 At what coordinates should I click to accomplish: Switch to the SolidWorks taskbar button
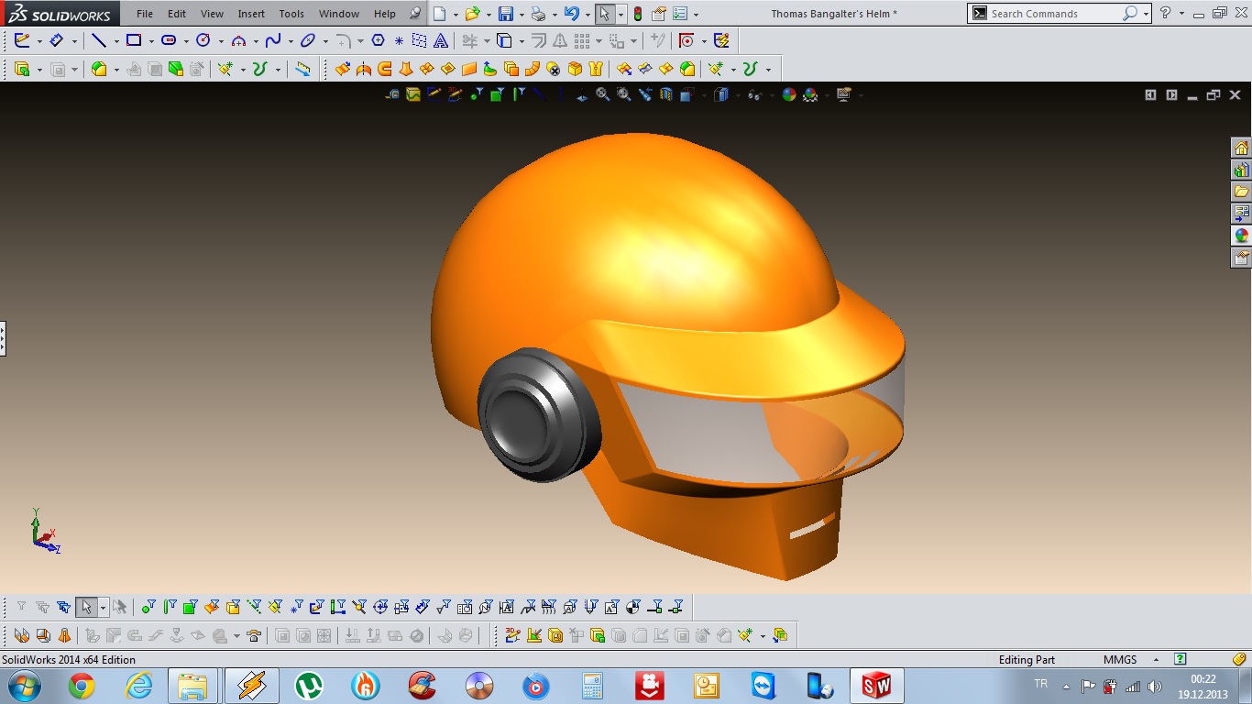coord(877,686)
